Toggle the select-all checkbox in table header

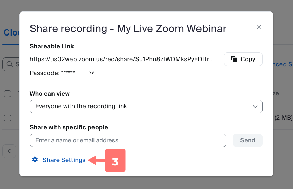[x=7, y=94]
